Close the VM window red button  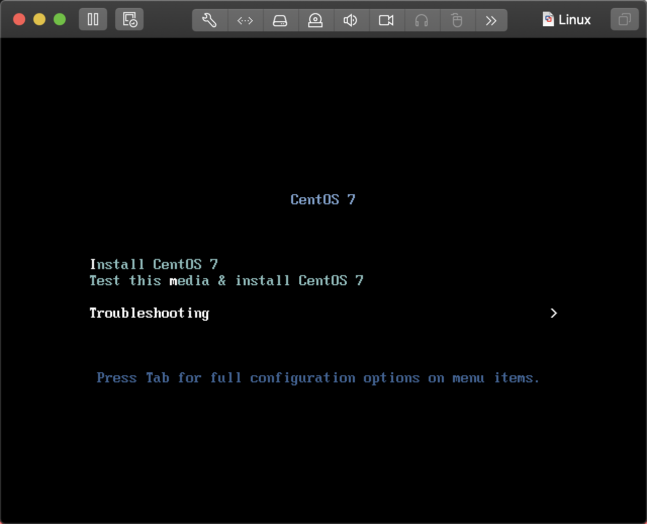pyautogui.click(x=19, y=20)
